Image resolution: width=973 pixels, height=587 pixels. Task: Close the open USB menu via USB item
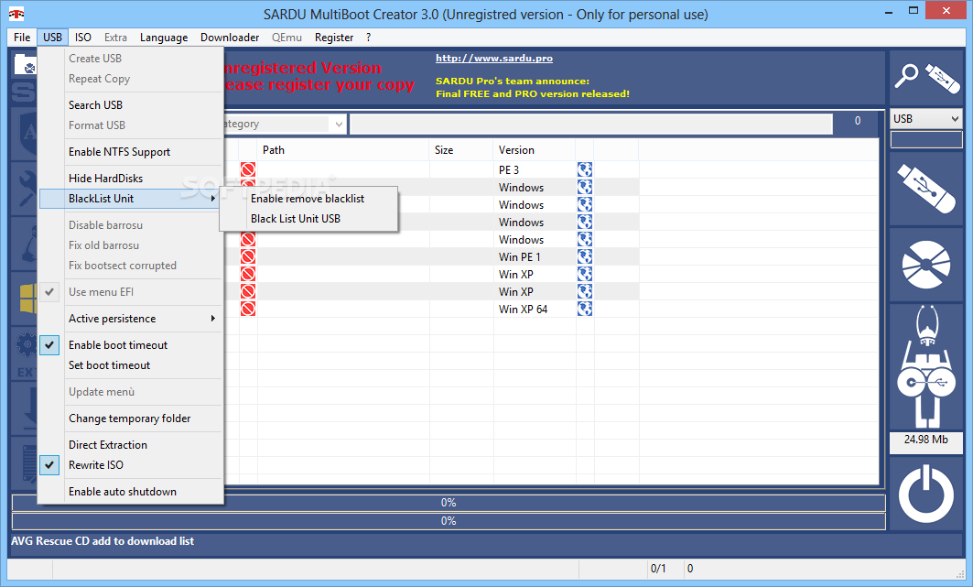pos(53,38)
